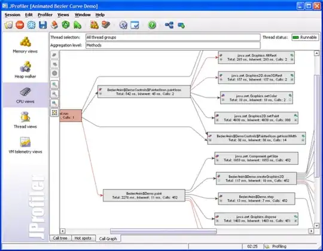Open the gear session settings icon

pos(123,25)
